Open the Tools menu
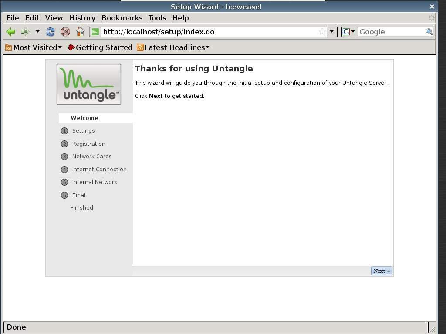Image resolution: width=446 pixels, height=334 pixels. (157, 18)
